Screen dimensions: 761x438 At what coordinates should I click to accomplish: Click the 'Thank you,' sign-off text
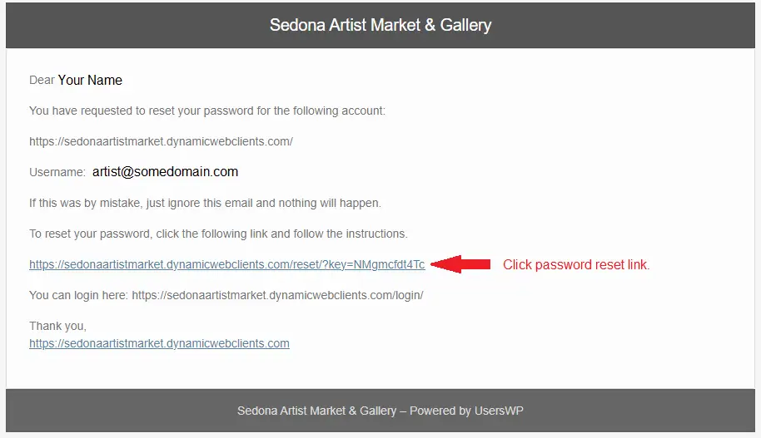click(57, 327)
